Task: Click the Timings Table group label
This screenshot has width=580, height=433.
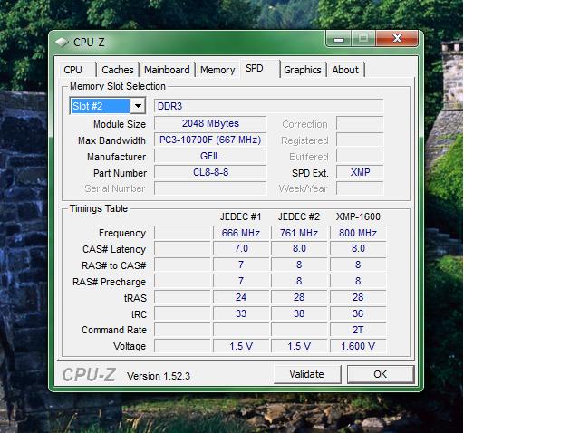Action: 99,208
